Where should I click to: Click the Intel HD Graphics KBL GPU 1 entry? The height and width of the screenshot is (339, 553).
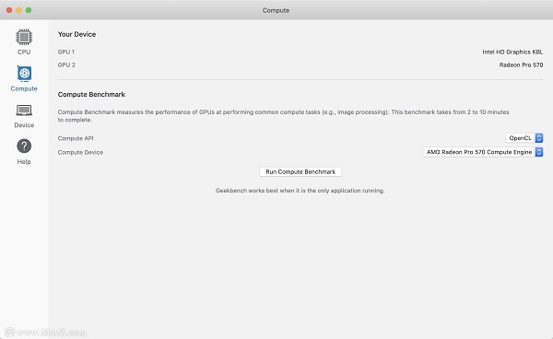pos(512,53)
